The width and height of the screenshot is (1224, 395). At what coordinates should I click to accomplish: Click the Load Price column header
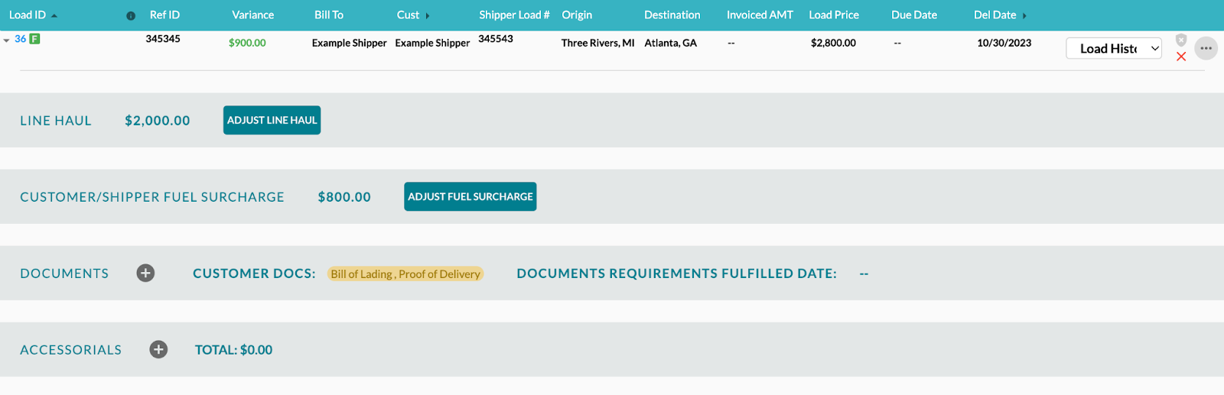[834, 15]
